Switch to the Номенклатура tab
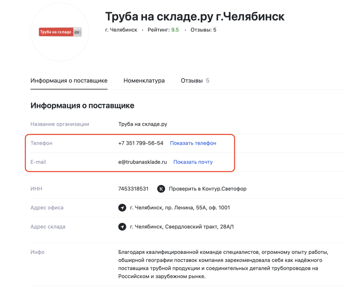 coord(144,81)
